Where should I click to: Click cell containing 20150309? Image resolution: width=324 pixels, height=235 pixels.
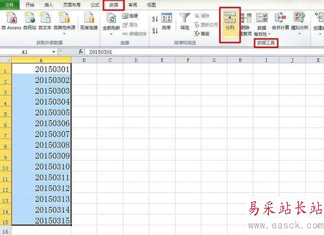[x=41, y=155]
